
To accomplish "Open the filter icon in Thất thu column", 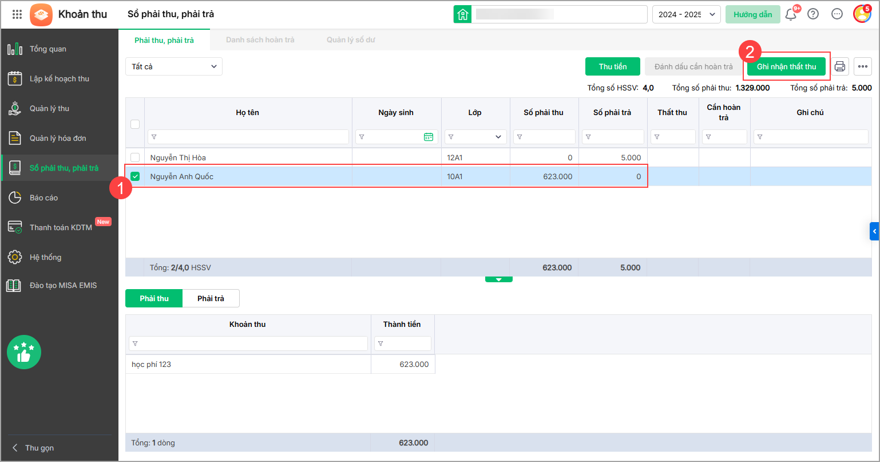I will tap(657, 137).
